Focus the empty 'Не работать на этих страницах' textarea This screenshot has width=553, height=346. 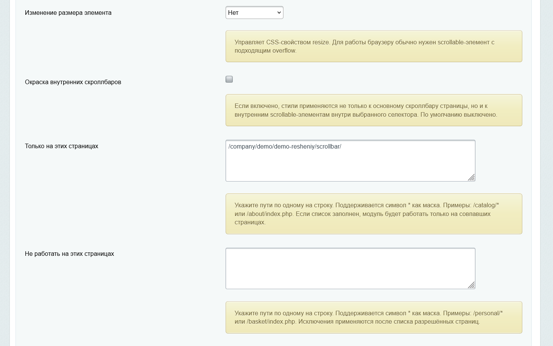pyautogui.click(x=350, y=268)
